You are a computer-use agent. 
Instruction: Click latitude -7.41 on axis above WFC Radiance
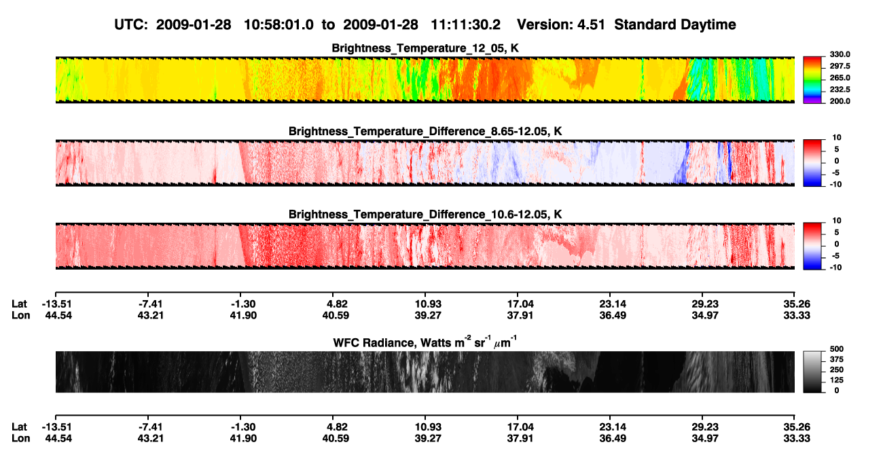[x=148, y=304]
